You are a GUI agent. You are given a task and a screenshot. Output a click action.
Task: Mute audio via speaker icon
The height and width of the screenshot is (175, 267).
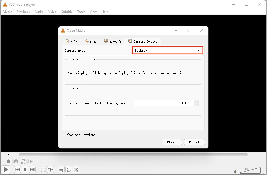click(235, 172)
